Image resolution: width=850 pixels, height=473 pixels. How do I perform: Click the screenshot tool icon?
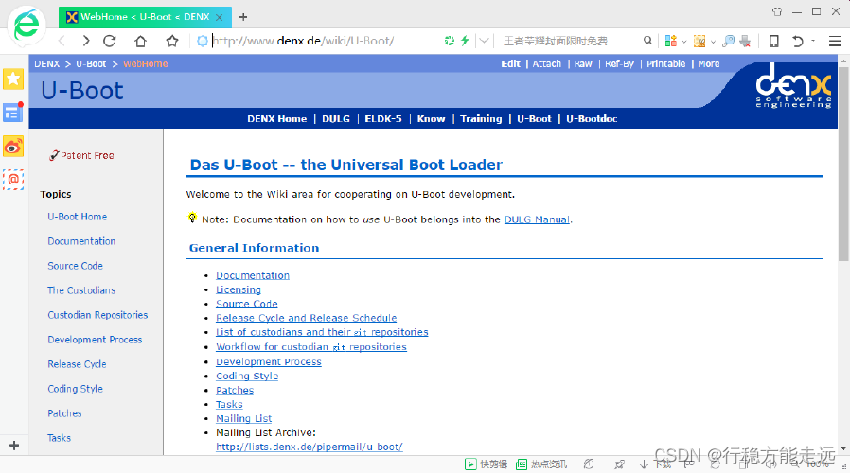tap(699, 41)
